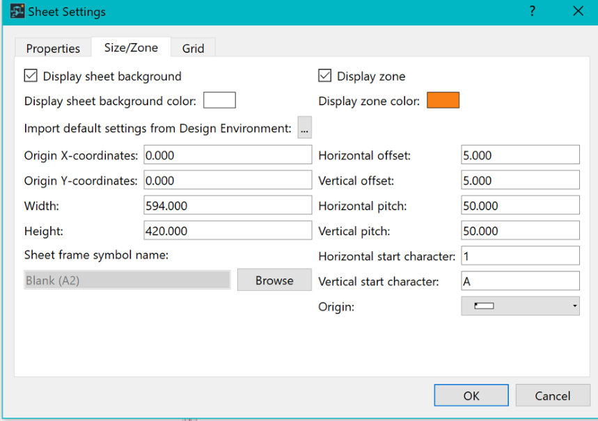Confirm settings with the OK button
This screenshot has width=598, height=421.
471,395
